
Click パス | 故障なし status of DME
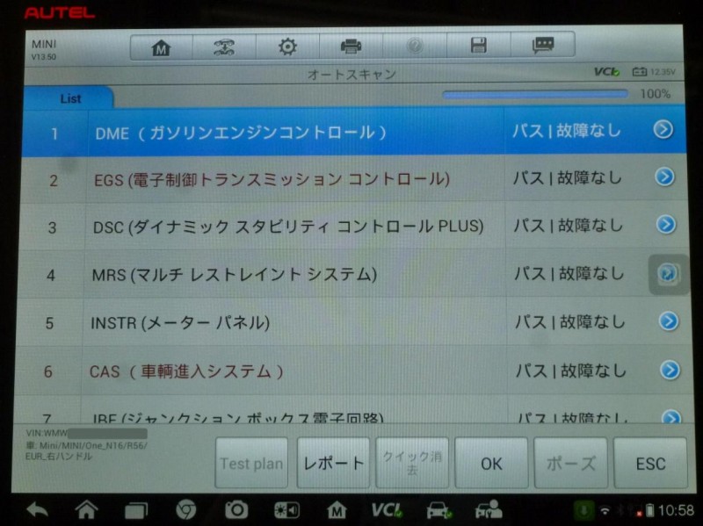click(x=567, y=131)
